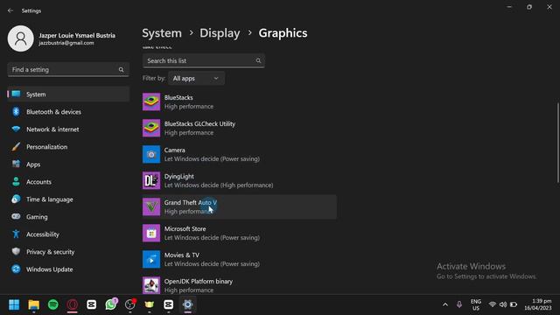Click the DyingLight app icon
Screen dimensions: 560x315
click(151, 180)
